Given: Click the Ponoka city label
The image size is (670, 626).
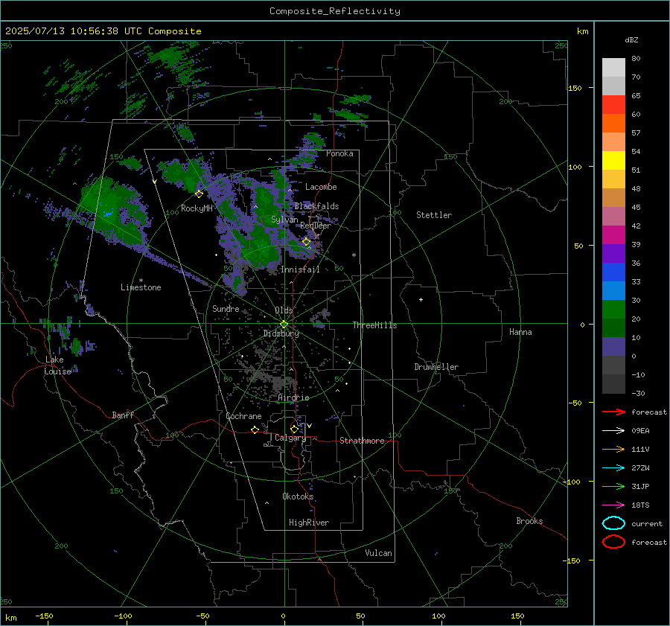Looking at the screenshot, I should click(339, 153).
